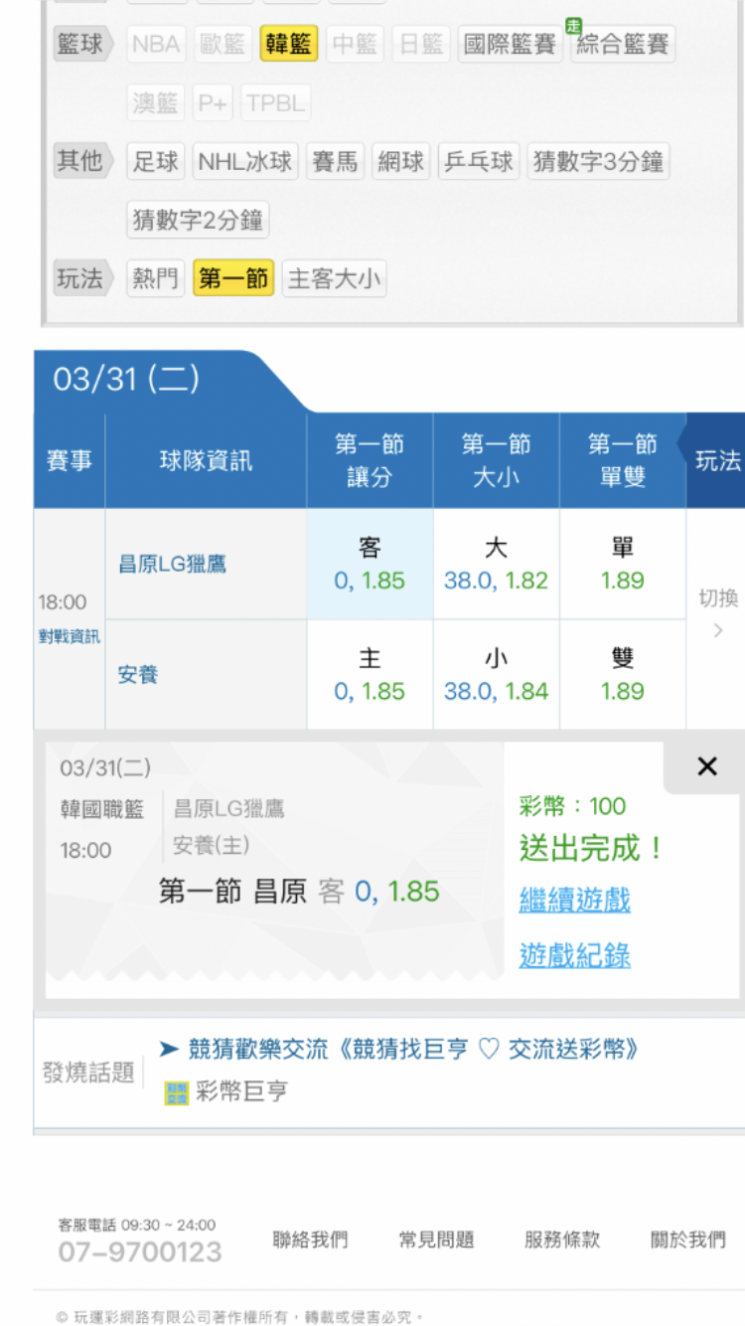The height and width of the screenshot is (1326, 745).
Task: Pick 主 0, 1.85 handicap bet
Action: click(370, 675)
